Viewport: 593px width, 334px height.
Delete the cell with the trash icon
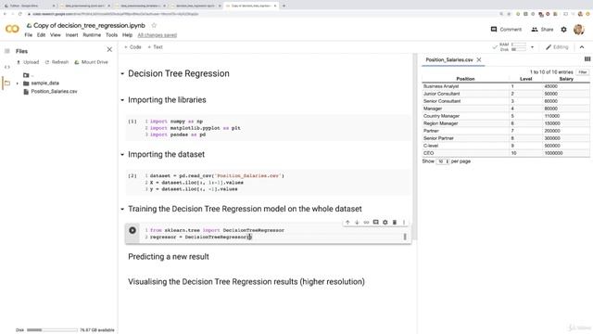point(395,223)
